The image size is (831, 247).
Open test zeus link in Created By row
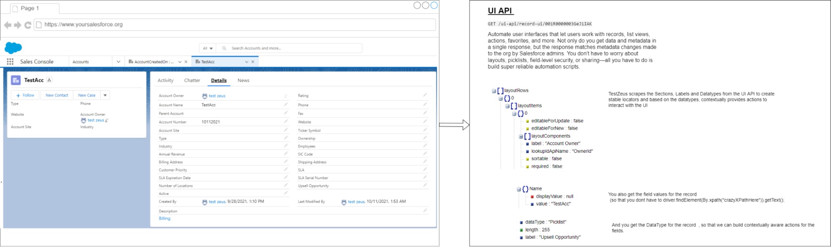tap(217, 202)
